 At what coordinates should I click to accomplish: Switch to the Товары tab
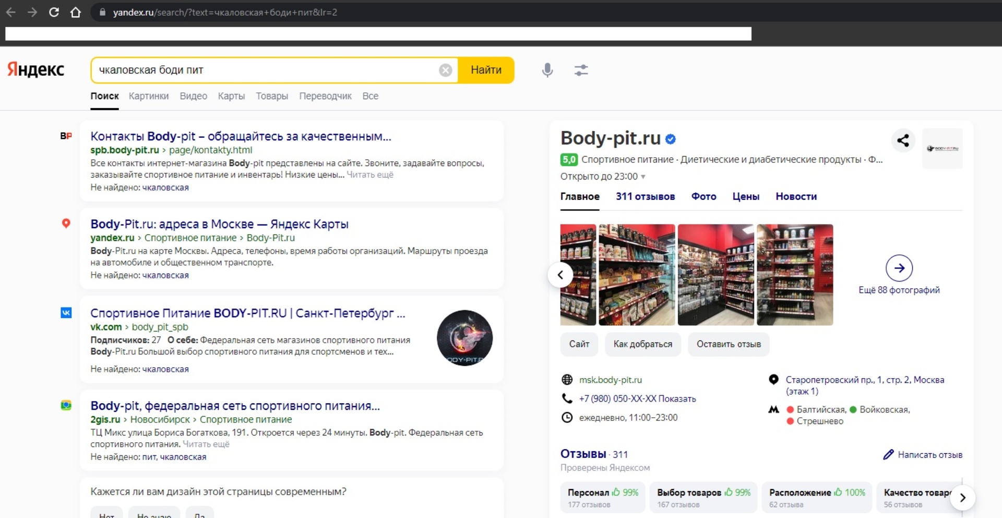click(272, 96)
